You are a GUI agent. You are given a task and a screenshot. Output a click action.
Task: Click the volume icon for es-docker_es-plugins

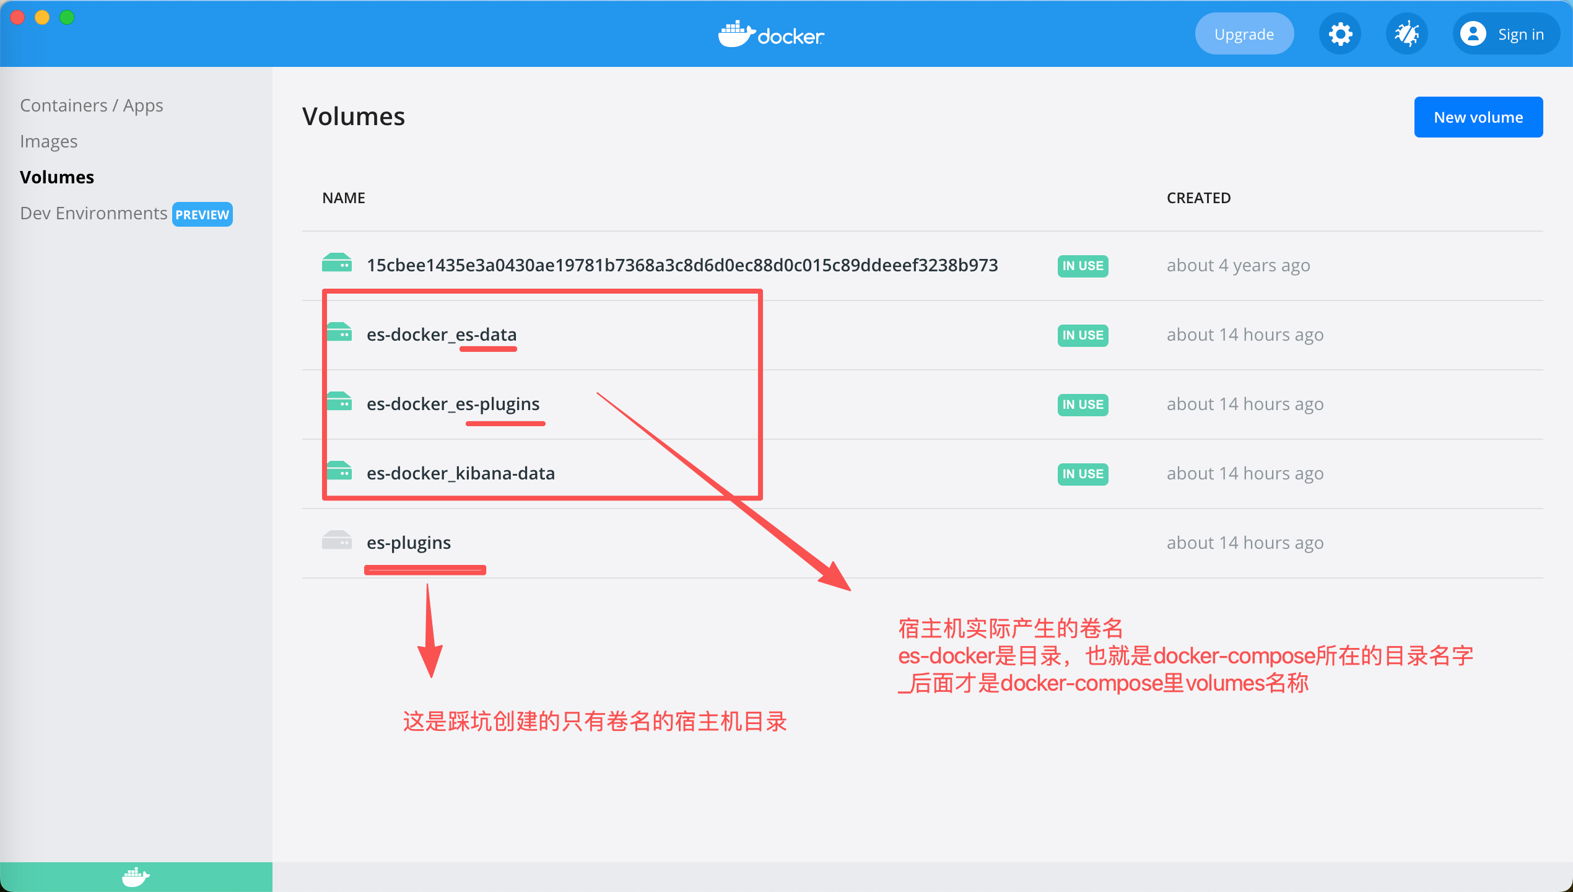[339, 402]
